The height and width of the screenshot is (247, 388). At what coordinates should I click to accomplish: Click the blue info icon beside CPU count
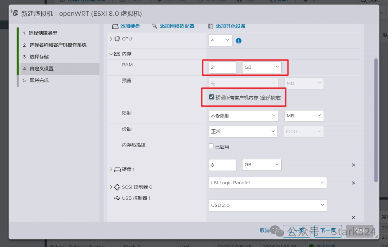coord(238,41)
